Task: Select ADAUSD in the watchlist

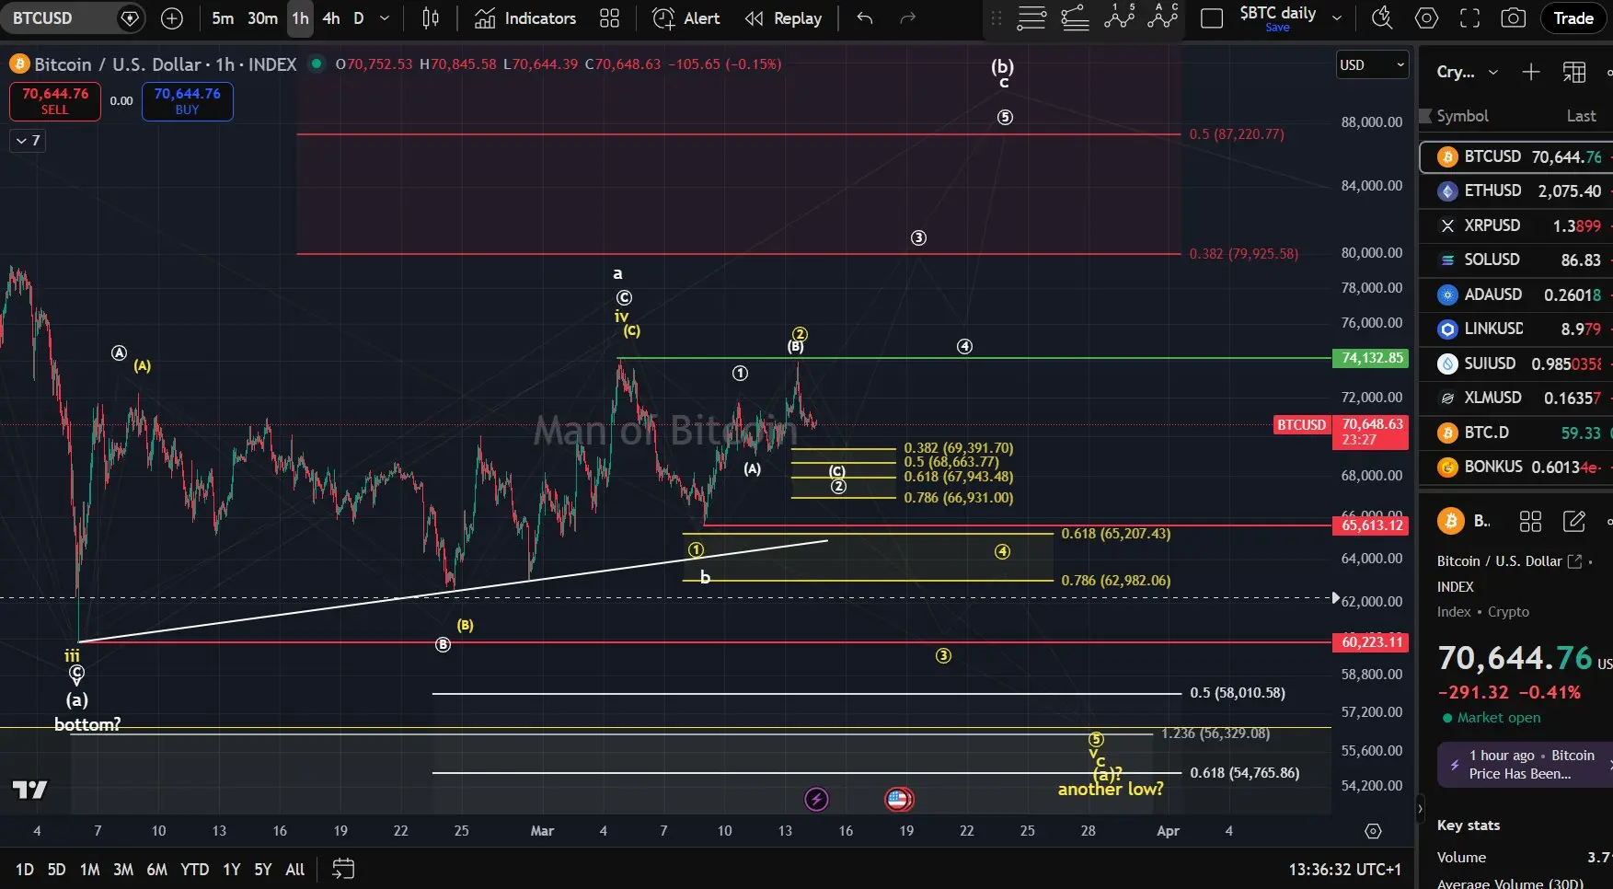Action: (x=1516, y=294)
